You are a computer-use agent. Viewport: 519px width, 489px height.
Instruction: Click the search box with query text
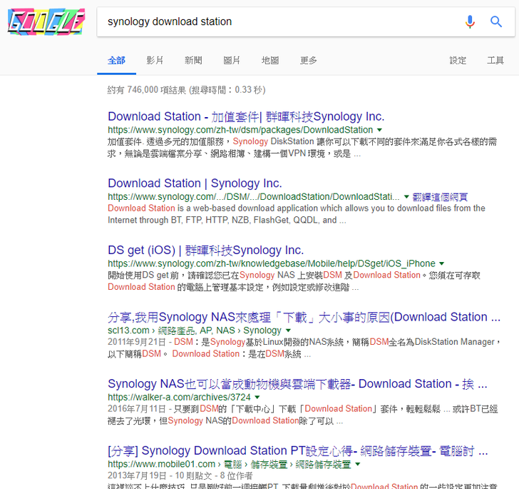tap(278, 21)
